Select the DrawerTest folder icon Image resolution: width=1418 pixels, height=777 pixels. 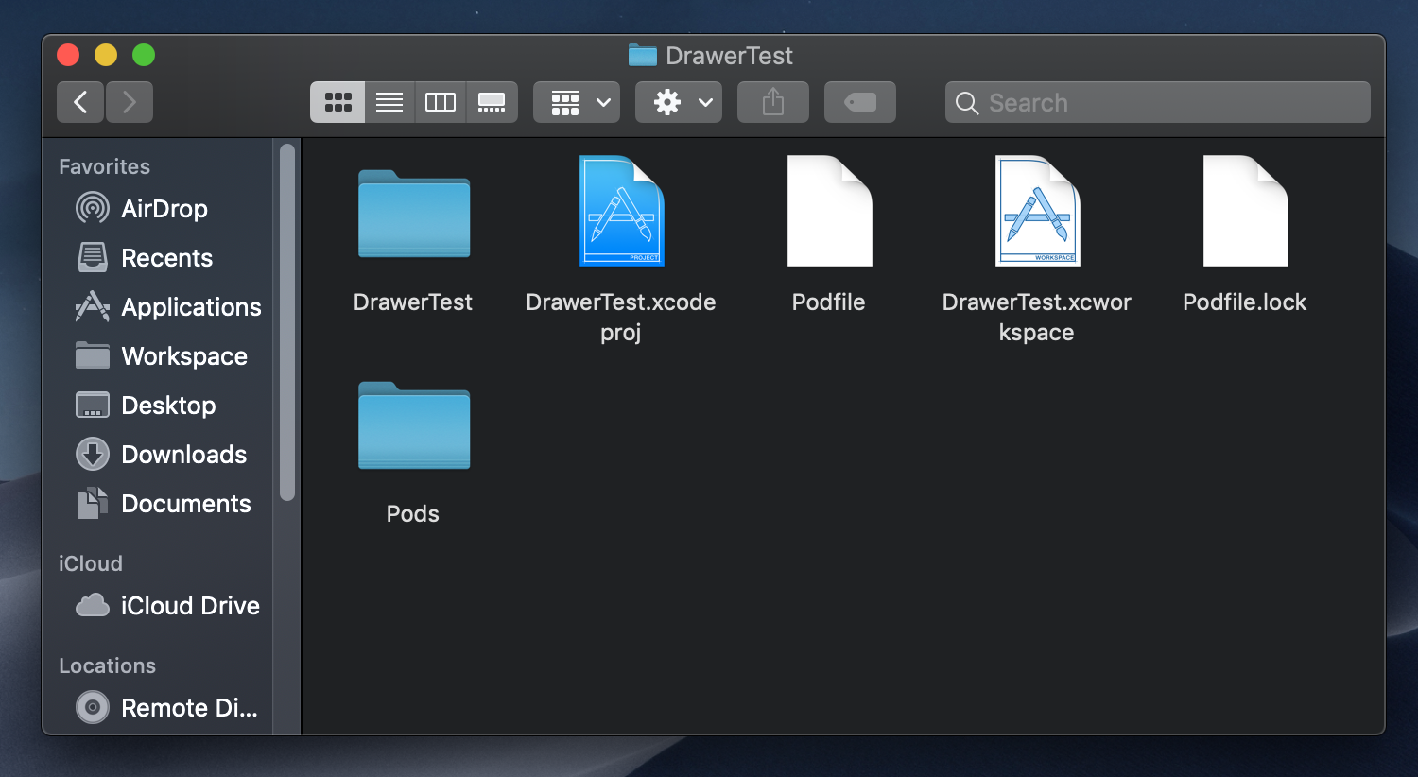[x=414, y=215]
